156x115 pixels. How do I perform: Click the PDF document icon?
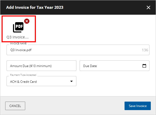click(18, 27)
